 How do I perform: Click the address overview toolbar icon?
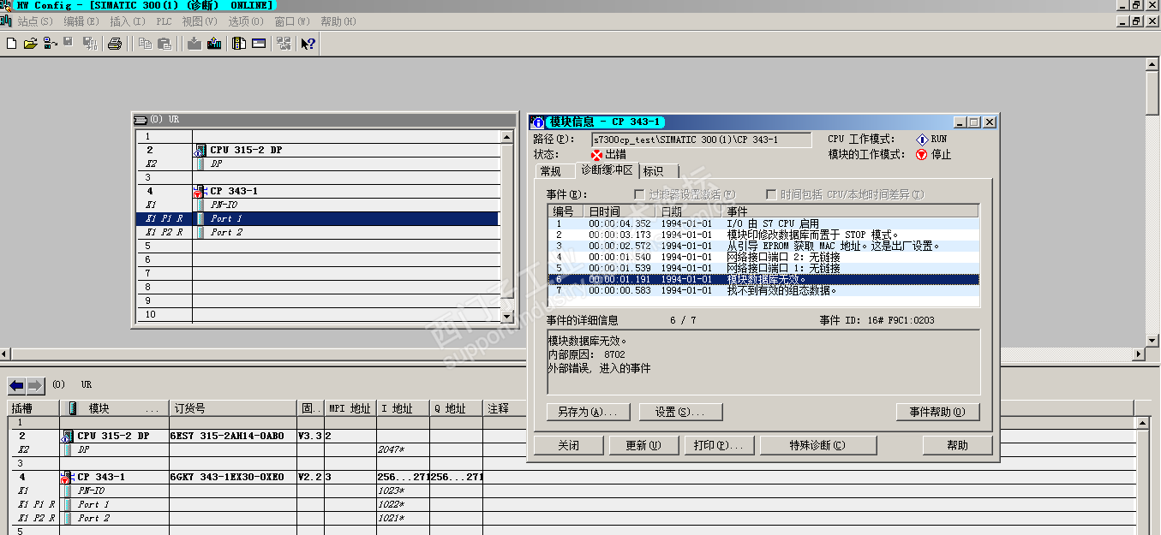[x=259, y=43]
